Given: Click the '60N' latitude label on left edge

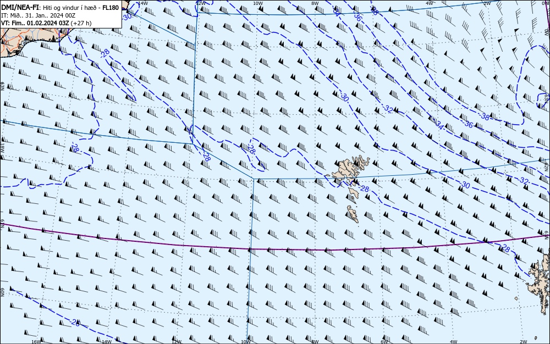Looking at the screenshot, I should coord(2,292).
